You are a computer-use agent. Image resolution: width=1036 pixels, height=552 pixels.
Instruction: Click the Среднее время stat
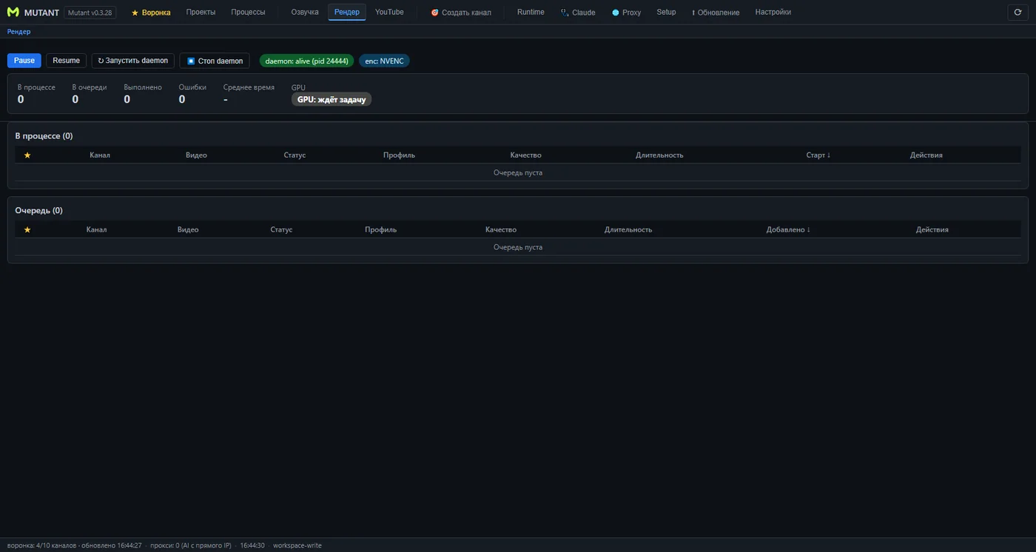point(249,94)
